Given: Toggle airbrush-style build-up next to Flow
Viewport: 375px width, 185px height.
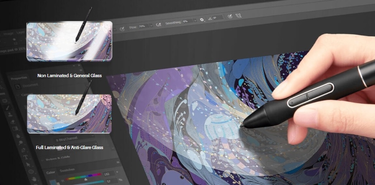Looking at the screenshot, I should pos(159,24).
